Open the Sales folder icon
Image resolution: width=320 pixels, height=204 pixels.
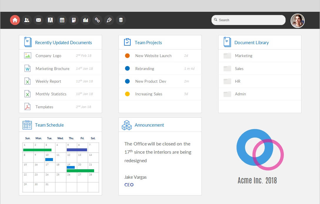click(227, 68)
